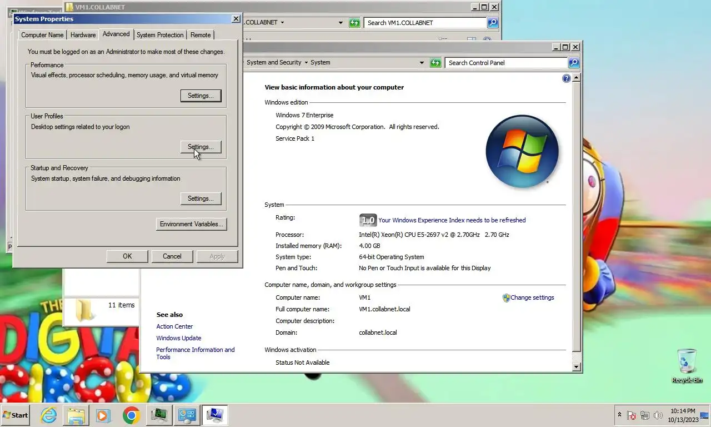This screenshot has height=427, width=711.
Task: Open Windows Update link
Action: (179, 338)
